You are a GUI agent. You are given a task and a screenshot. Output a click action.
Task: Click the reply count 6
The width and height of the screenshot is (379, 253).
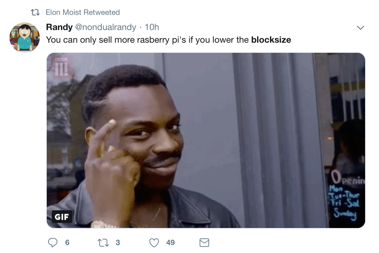[x=67, y=243]
